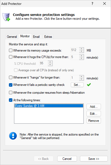Click the shield icon with green plus
The image size is (111, 165).
tap(6, 17)
